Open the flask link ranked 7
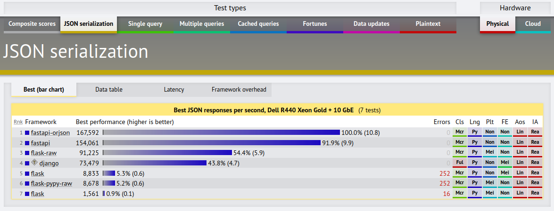 coord(37,194)
